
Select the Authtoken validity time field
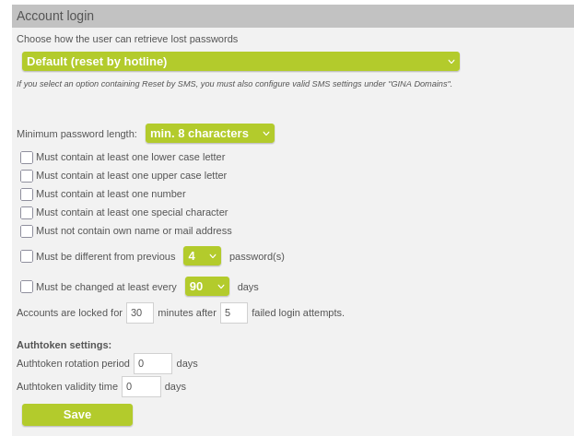pos(142,386)
